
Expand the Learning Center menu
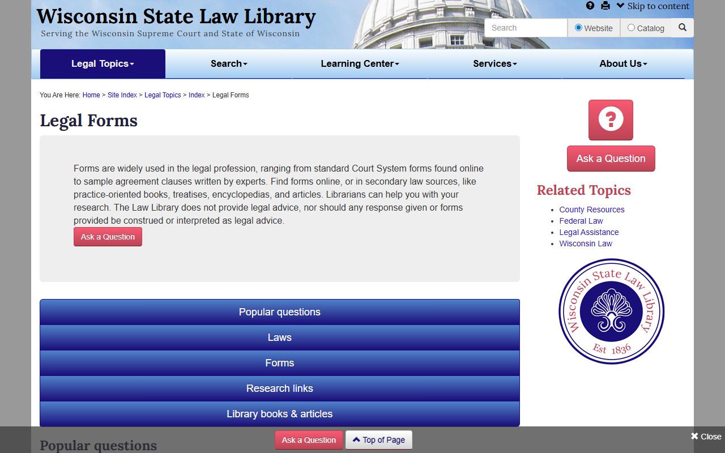tap(360, 63)
